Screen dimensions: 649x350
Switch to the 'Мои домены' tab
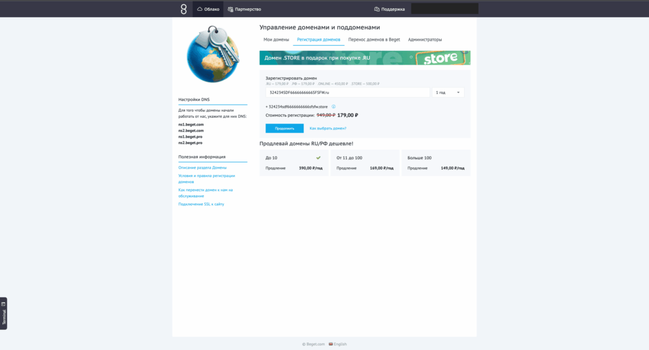[x=276, y=39]
